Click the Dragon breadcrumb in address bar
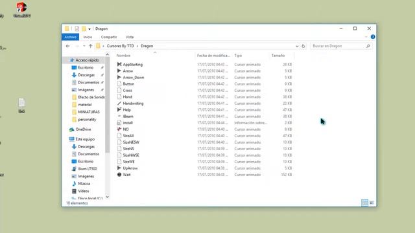The height and width of the screenshot is (233, 415). 147,46
